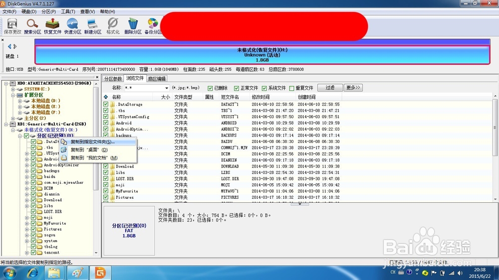Go to previous disk with left arrow
This screenshot has height=280, width=499.
(x=9, y=46)
